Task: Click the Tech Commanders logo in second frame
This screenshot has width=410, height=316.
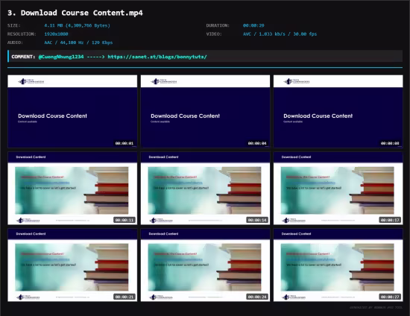Action: [164, 81]
